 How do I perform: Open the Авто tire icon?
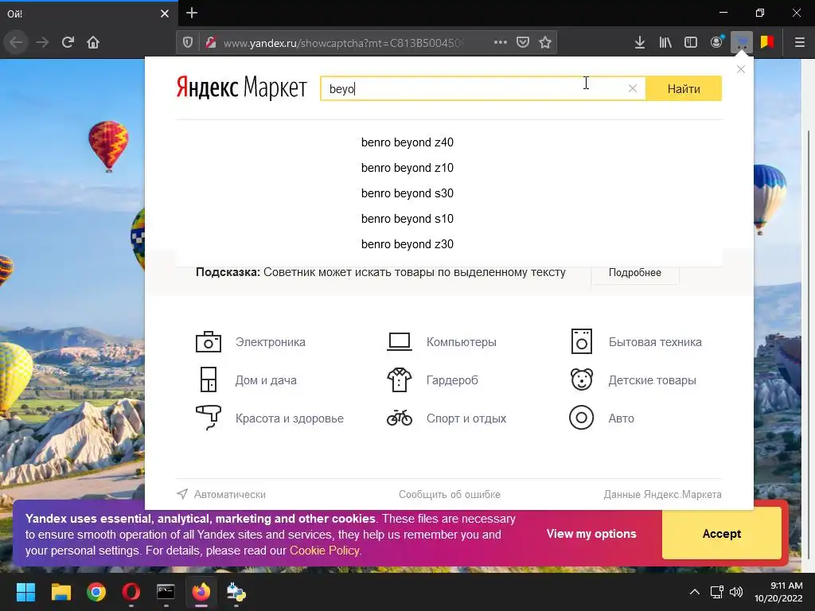[582, 418]
